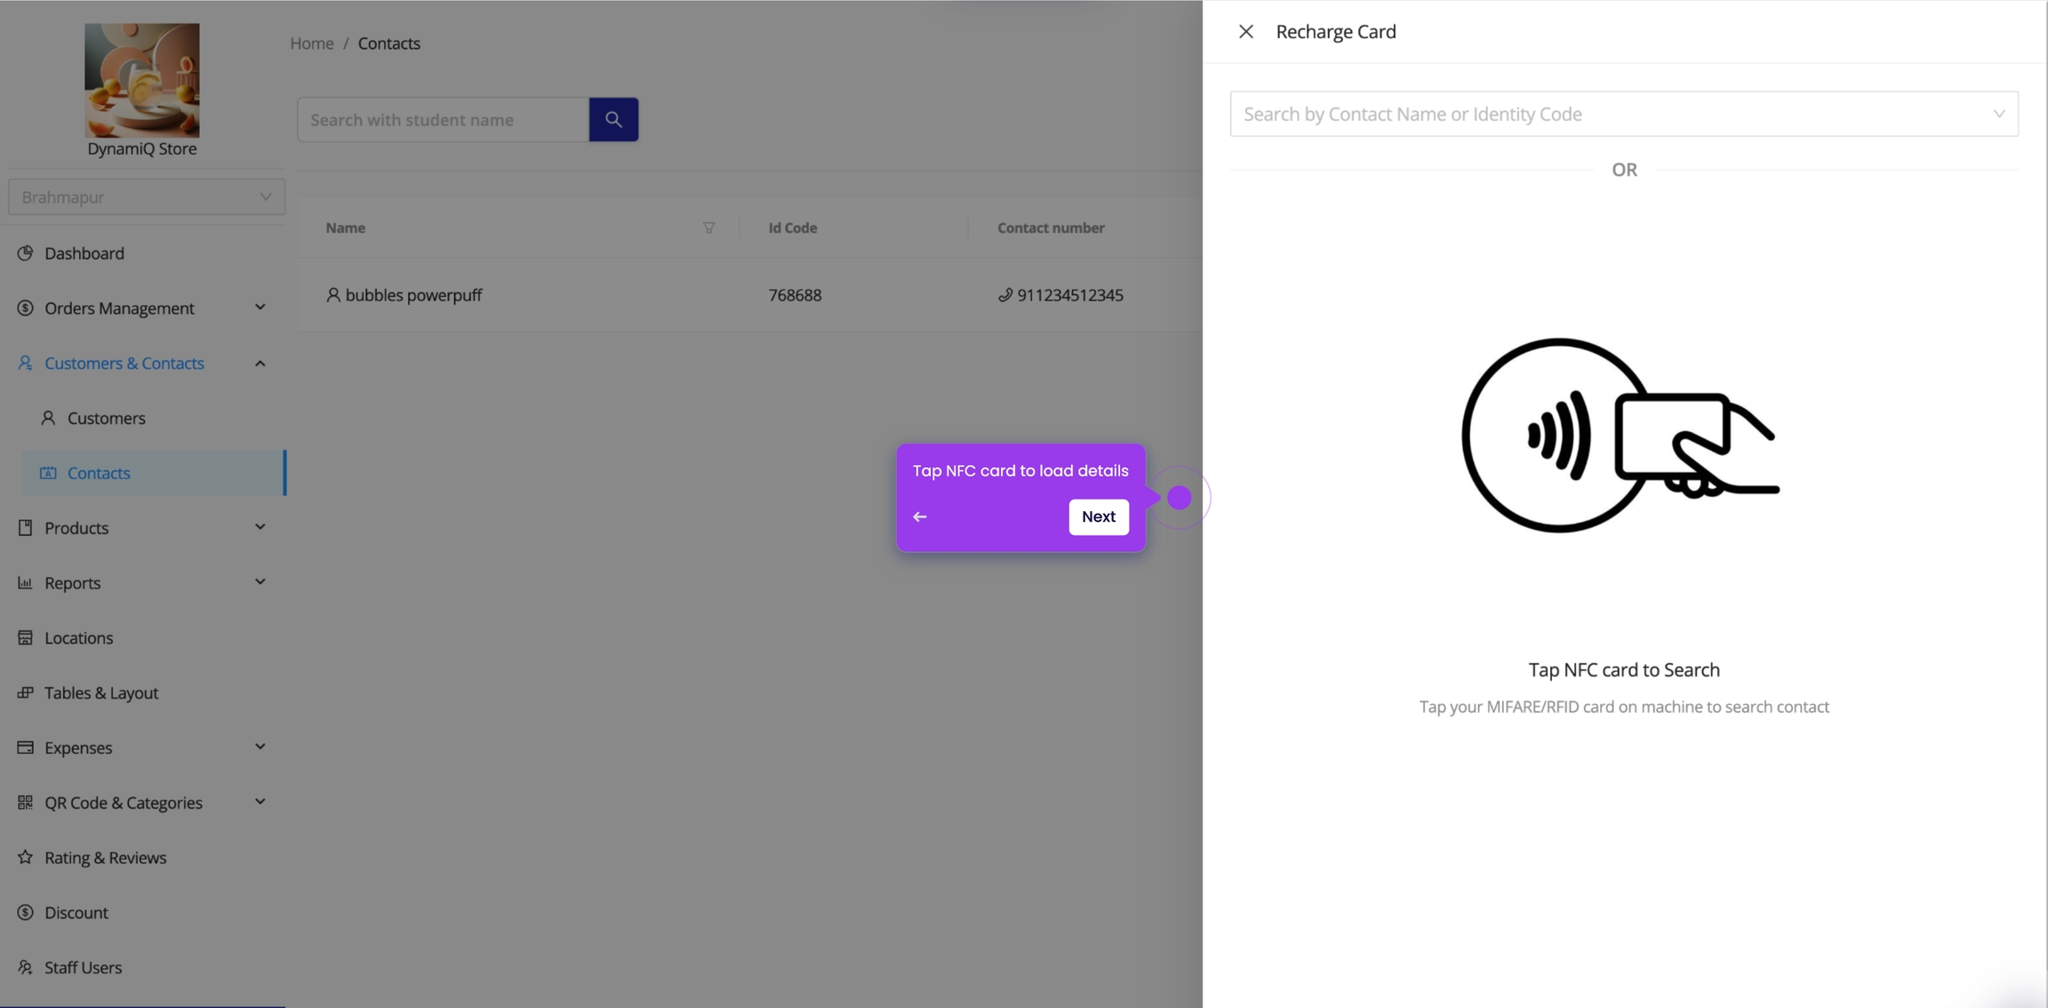2048x1008 pixels.
Task: Open the Brahmapur location dropdown
Action: click(x=147, y=197)
